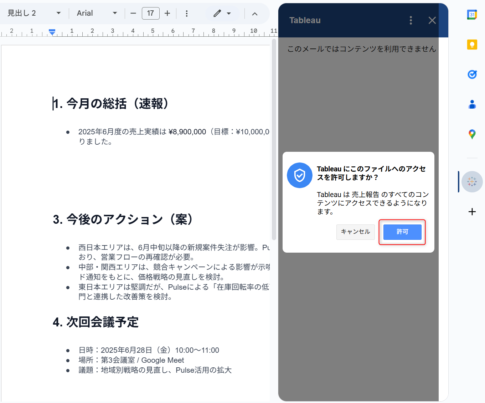The width and height of the screenshot is (485, 403).
Task: Close the Tableau side panel
Action: coord(432,20)
